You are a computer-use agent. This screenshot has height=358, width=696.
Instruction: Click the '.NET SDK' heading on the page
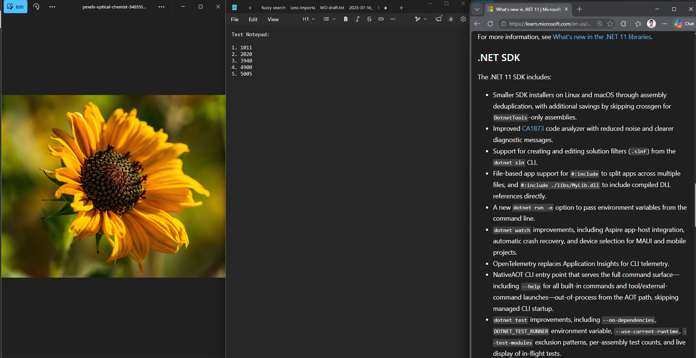(x=499, y=58)
